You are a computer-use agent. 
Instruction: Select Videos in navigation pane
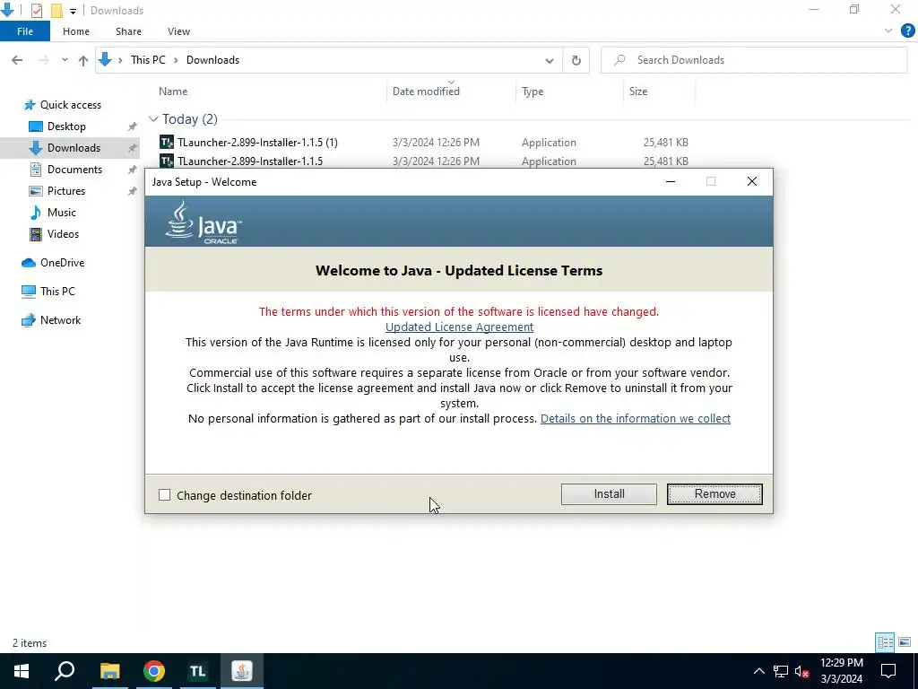click(63, 234)
